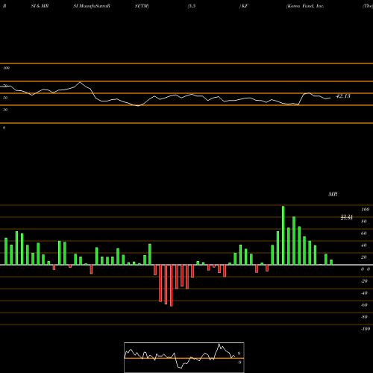Click the RSI axis label 0 below the RSI panel

[x=4, y=128]
